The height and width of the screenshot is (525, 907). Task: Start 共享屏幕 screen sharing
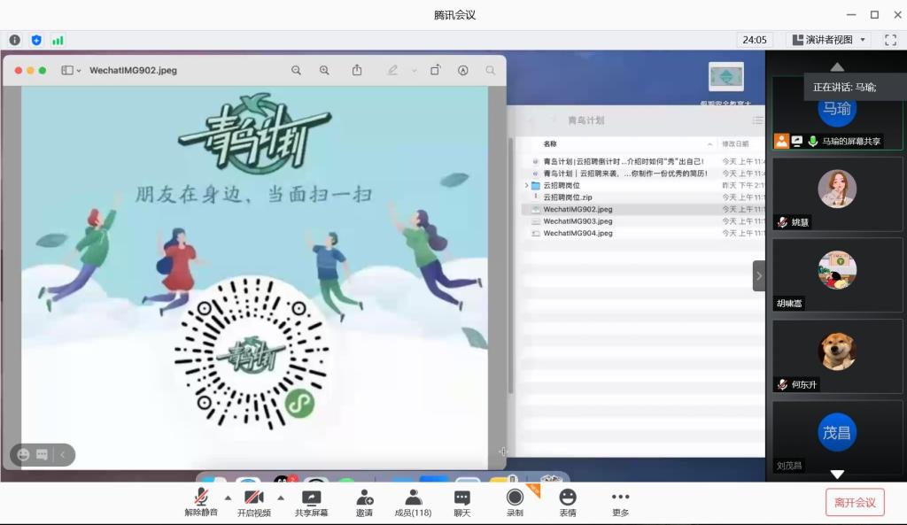[311, 502]
